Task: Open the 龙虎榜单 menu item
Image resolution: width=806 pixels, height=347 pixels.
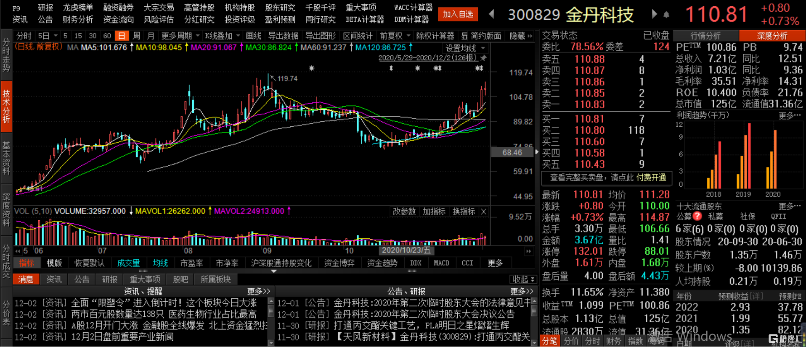Action: pos(78,8)
